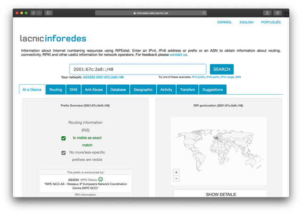The image size is (302, 214).
Task: Open the Transfers tab
Action: (x=187, y=90)
